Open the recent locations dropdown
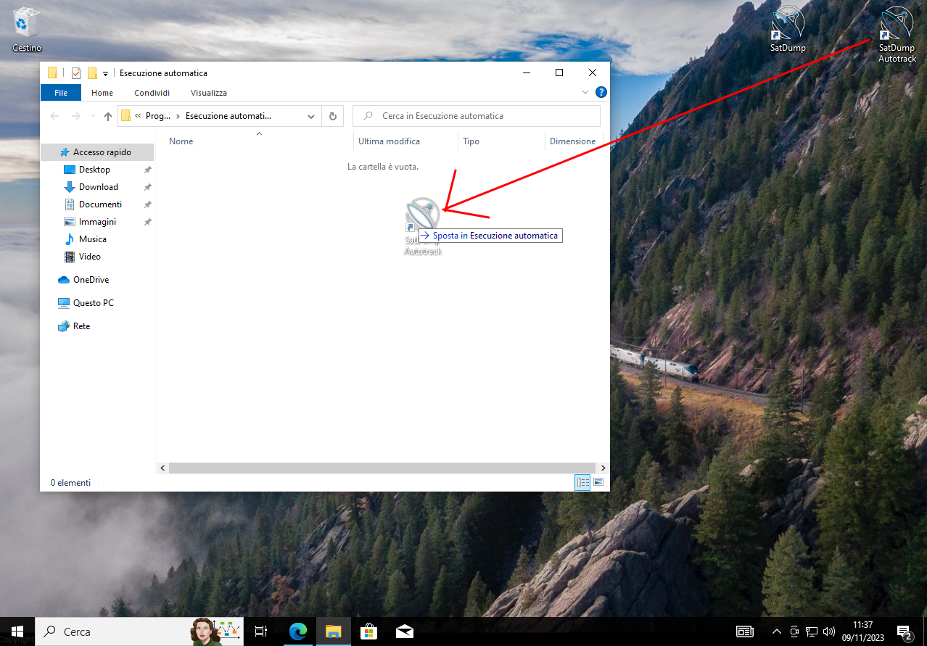 93,116
